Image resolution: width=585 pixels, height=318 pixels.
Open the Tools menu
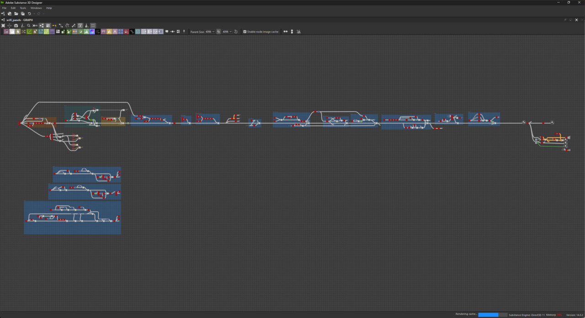pyautogui.click(x=23, y=8)
